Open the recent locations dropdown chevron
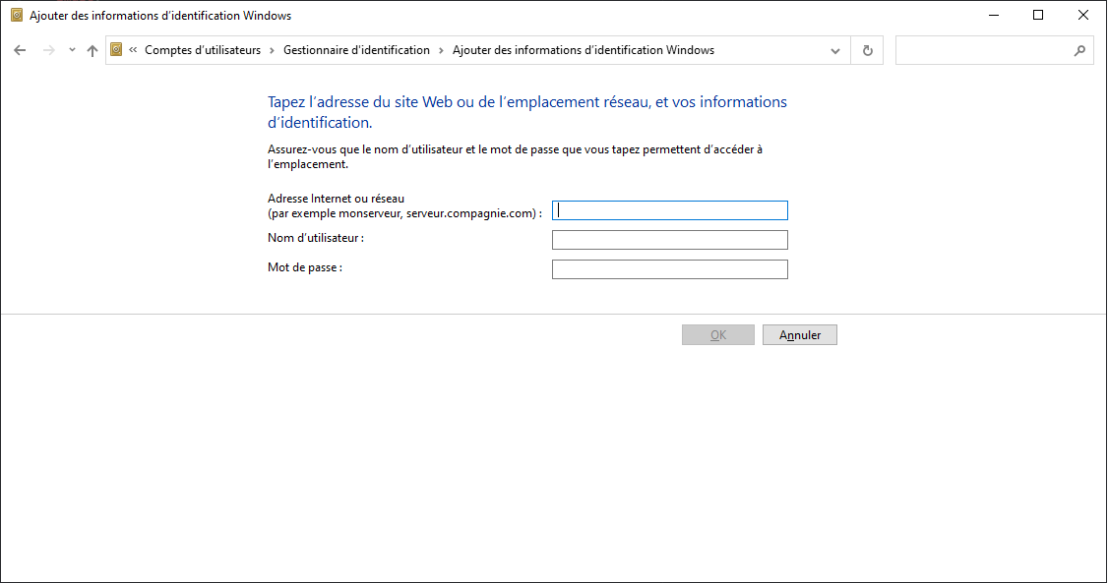Image resolution: width=1108 pixels, height=583 pixels. 72,50
